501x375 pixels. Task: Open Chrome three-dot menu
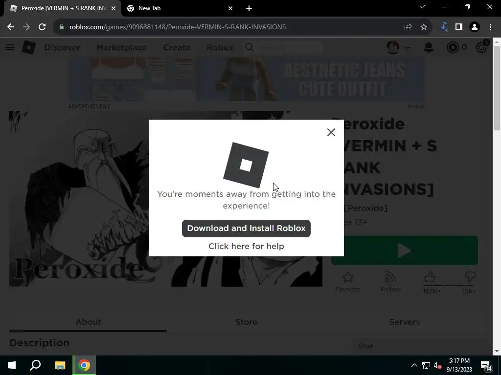click(490, 27)
